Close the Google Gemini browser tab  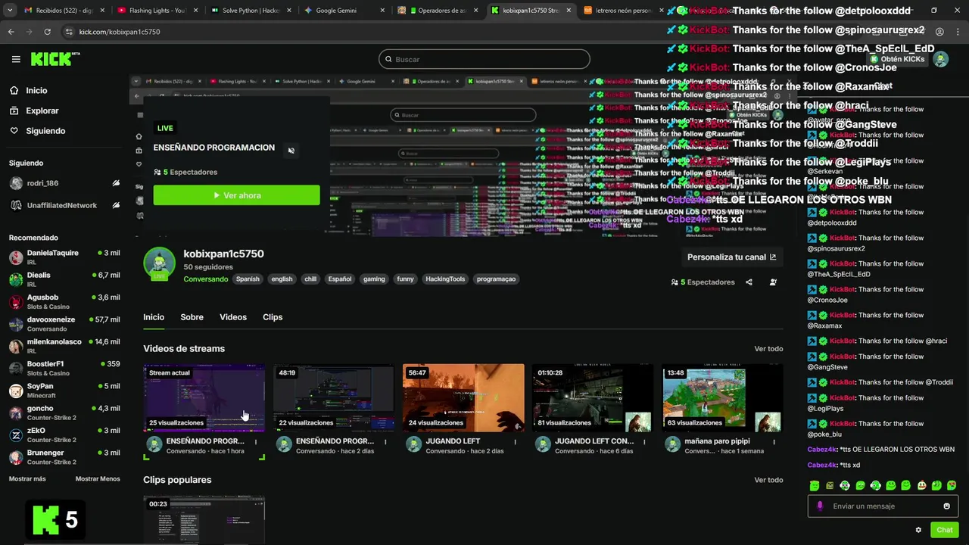[382, 11]
